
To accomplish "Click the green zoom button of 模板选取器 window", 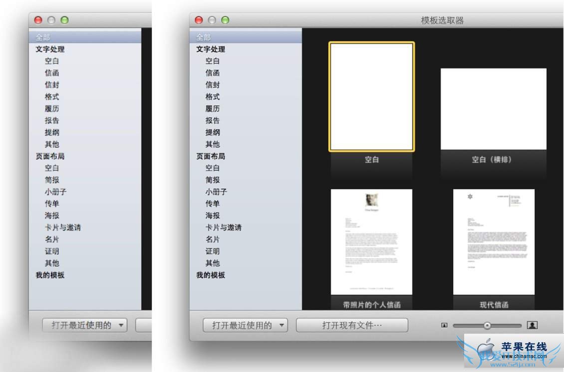I will pyautogui.click(x=225, y=20).
